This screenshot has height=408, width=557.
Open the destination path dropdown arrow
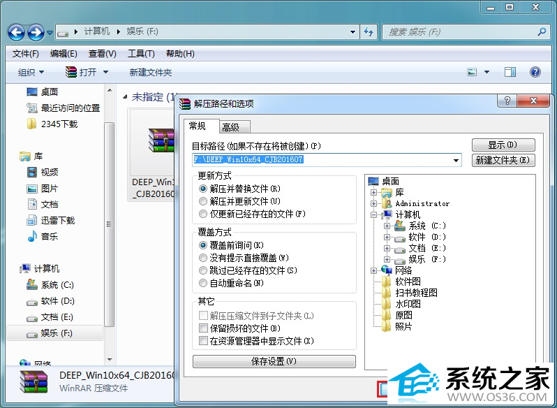click(456, 160)
